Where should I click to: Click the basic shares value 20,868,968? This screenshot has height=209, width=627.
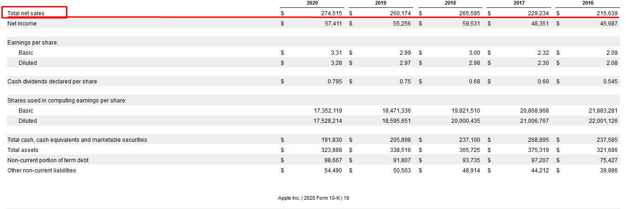point(535,111)
